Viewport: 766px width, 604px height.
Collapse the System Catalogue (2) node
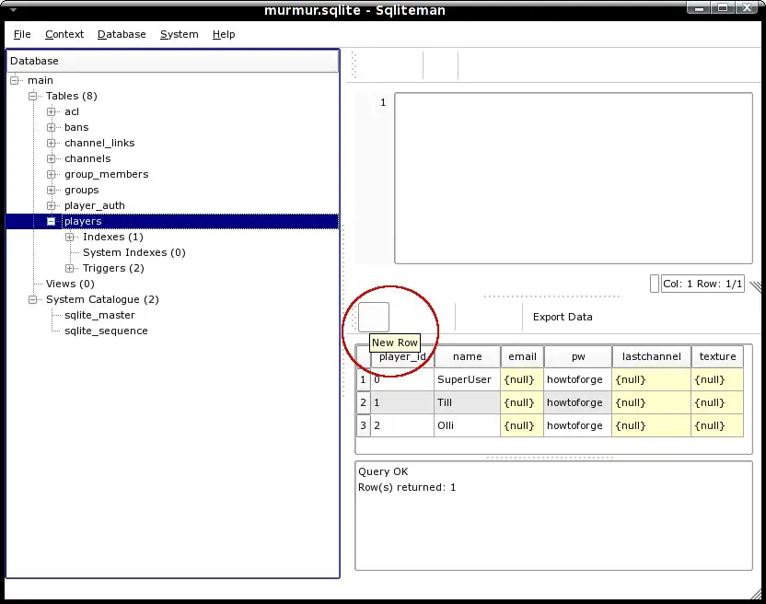tap(33, 299)
